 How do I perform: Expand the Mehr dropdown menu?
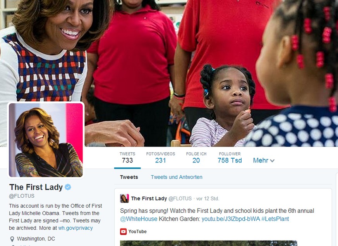pyautogui.click(x=264, y=161)
